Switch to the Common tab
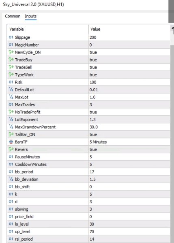 13,16
